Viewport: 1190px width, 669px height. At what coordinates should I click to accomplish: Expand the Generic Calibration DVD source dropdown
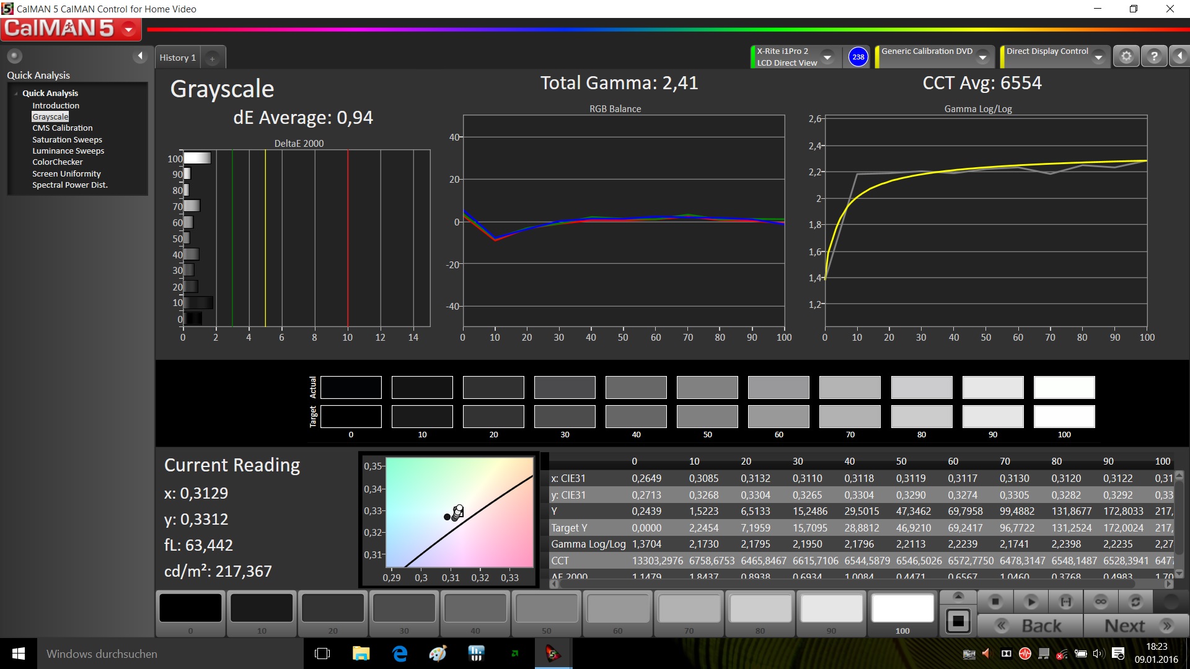click(982, 57)
